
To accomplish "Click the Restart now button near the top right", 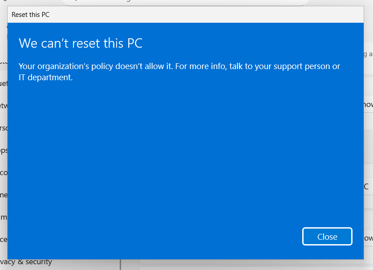I will (x=369, y=104).
